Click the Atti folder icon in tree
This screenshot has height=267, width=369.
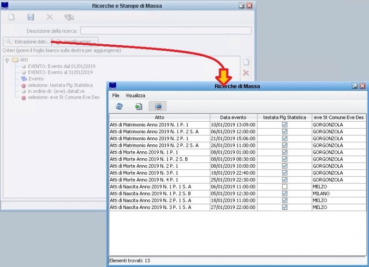pos(16,60)
